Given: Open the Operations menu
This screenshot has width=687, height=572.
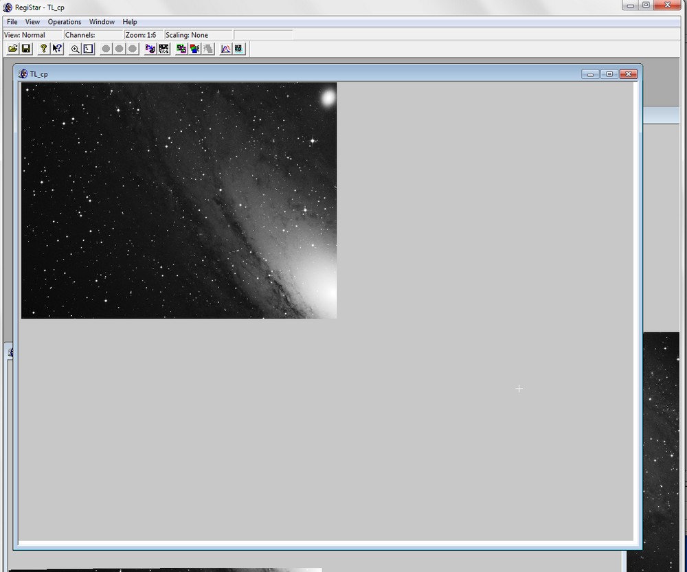Looking at the screenshot, I should 65,22.
